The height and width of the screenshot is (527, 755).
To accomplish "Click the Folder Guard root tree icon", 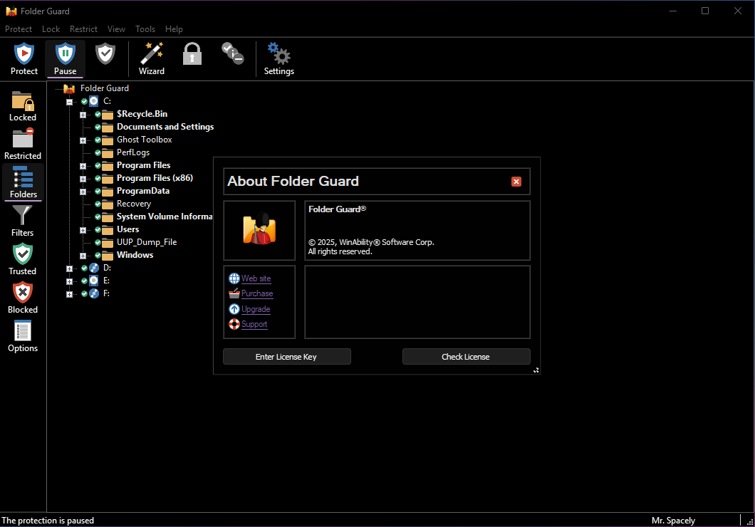I will point(69,88).
